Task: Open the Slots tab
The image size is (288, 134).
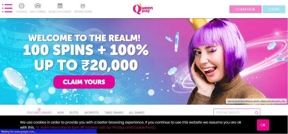Action: point(74,112)
